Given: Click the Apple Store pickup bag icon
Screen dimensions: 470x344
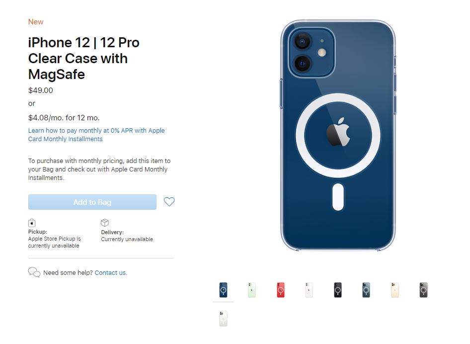Looking at the screenshot, I should pyautogui.click(x=32, y=223).
